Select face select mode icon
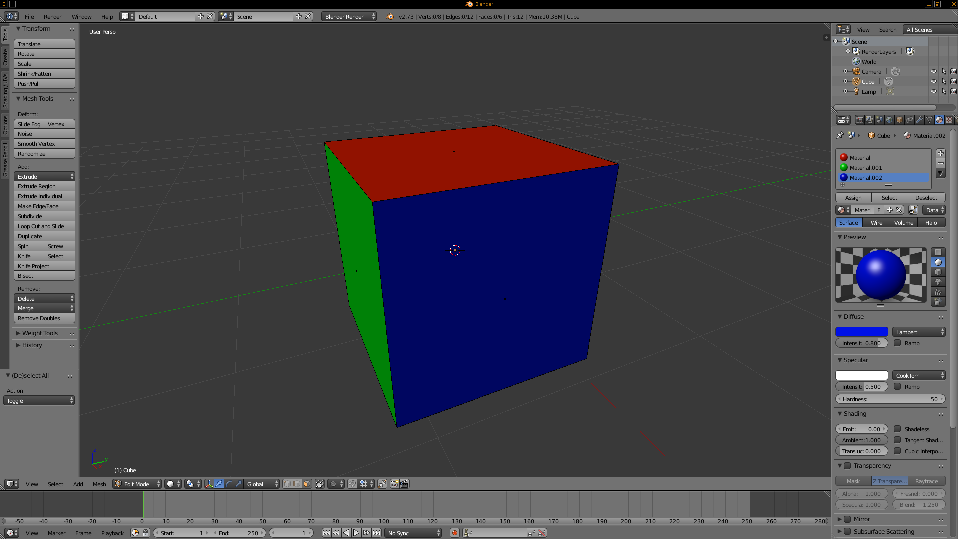Image resolution: width=958 pixels, height=539 pixels. tap(307, 484)
